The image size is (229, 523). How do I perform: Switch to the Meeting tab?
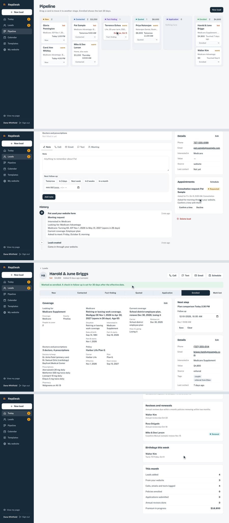pos(94,147)
